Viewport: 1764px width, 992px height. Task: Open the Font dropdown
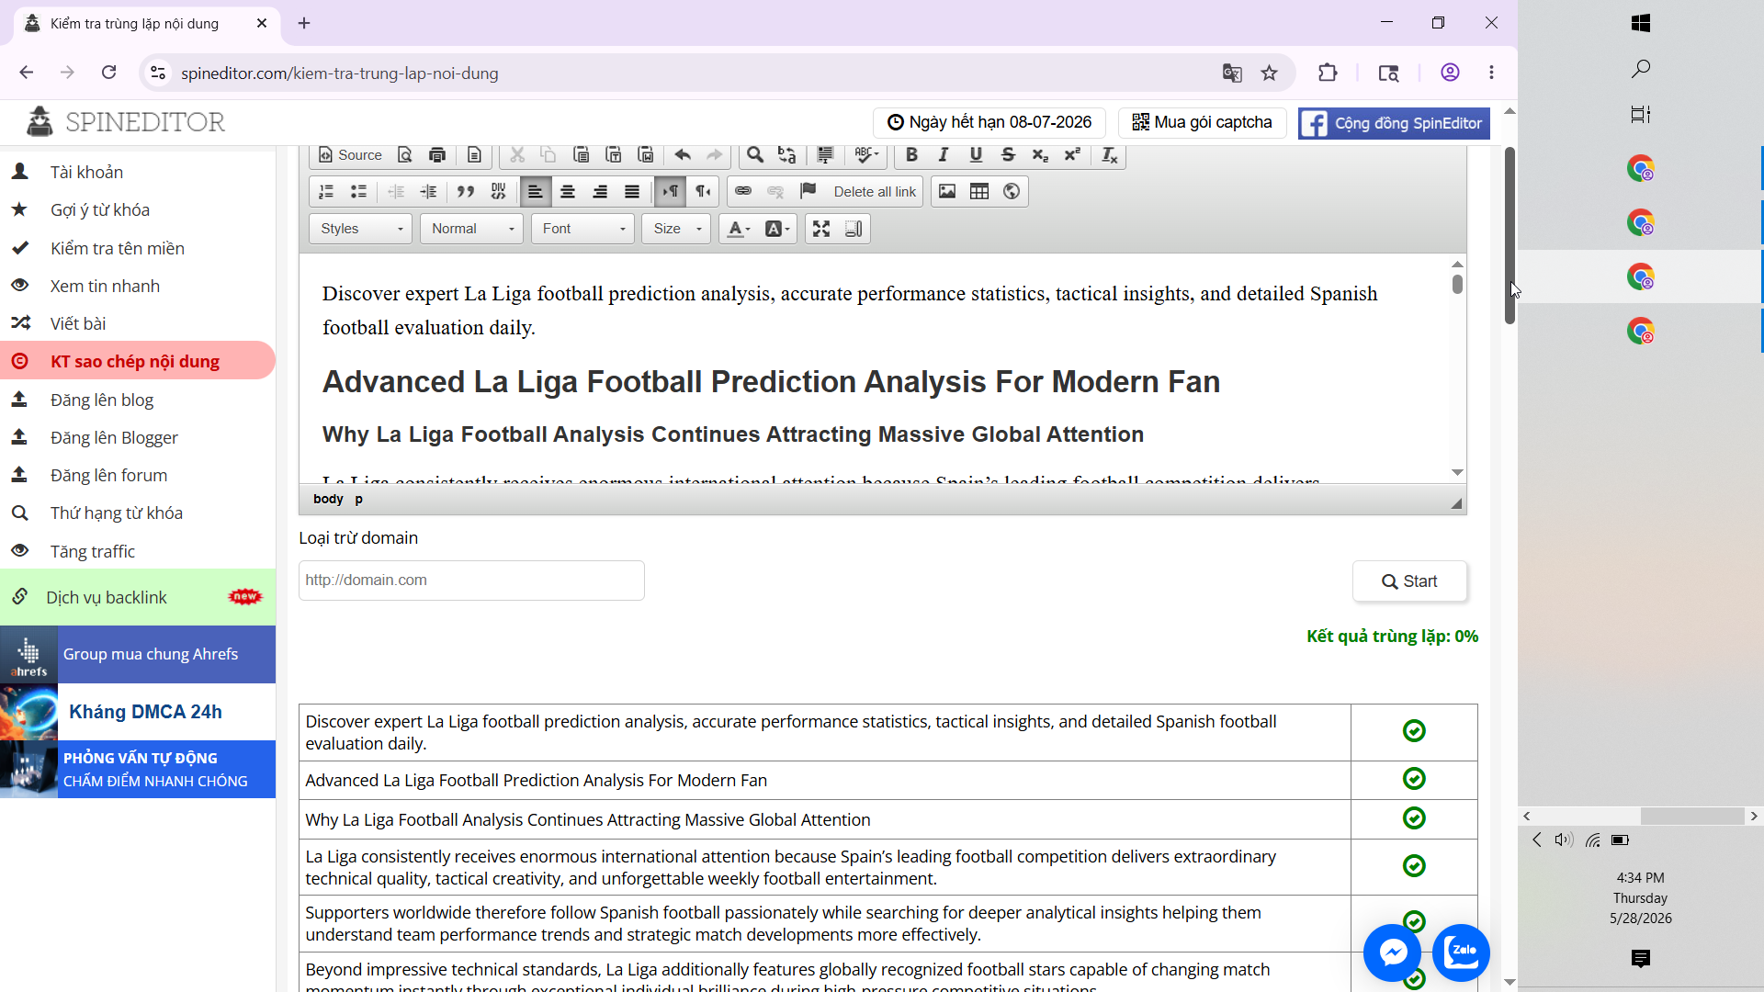[x=582, y=229]
